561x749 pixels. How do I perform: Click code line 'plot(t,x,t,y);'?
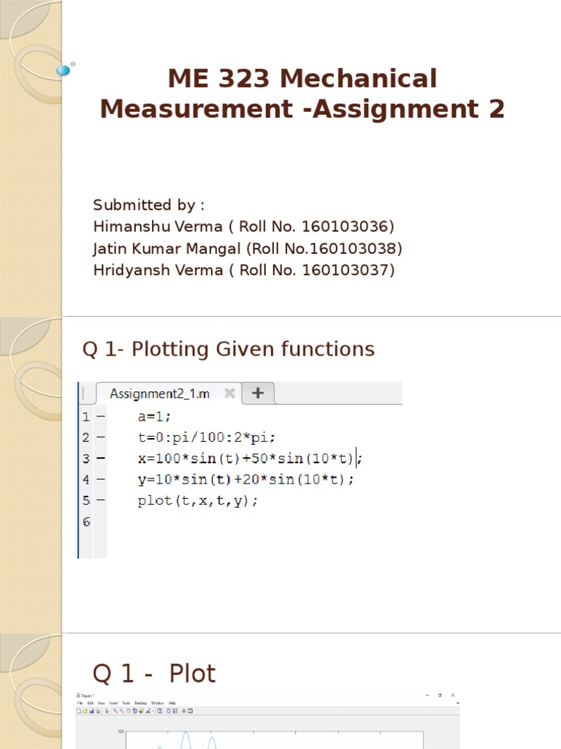pyautogui.click(x=198, y=500)
